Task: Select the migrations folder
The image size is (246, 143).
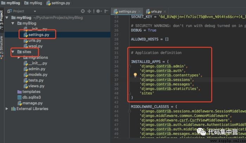Action: coord(35,57)
